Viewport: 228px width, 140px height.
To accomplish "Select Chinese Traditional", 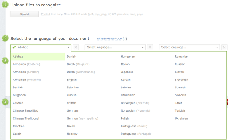I will 26,118.
